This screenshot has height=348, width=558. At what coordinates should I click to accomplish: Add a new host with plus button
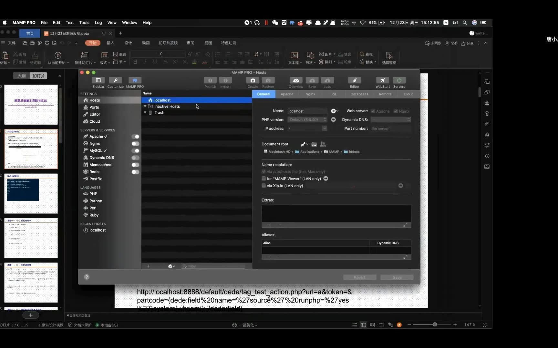(x=148, y=266)
